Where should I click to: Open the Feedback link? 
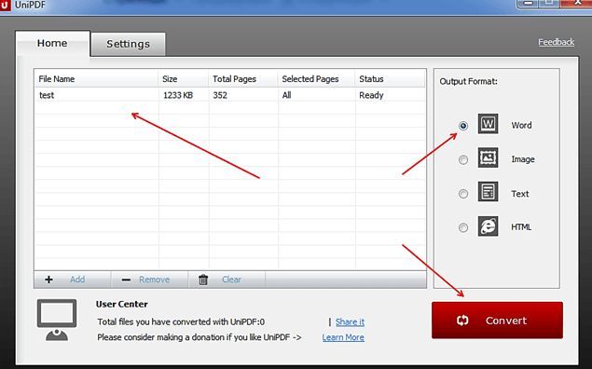pyautogui.click(x=557, y=42)
